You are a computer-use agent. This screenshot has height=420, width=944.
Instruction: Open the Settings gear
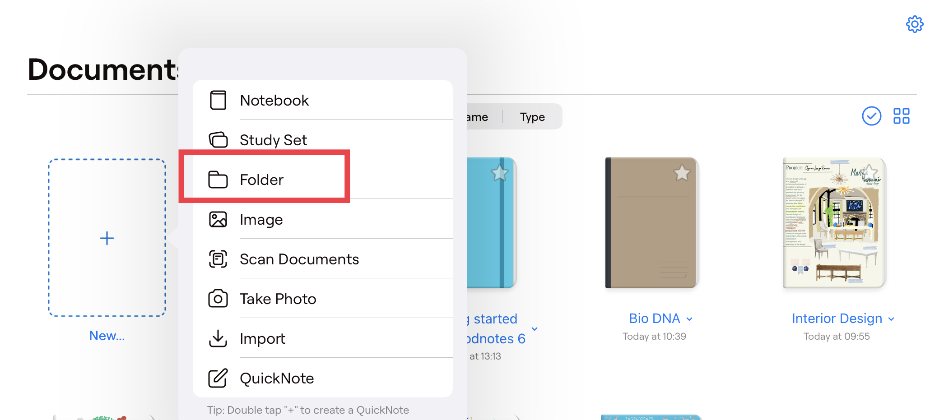(915, 24)
